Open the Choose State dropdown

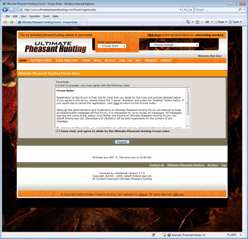[x=112, y=46]
